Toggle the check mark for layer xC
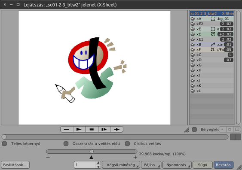Image resolution: width=242 pixels, height=170 pixels. click(x=193, y=55)
